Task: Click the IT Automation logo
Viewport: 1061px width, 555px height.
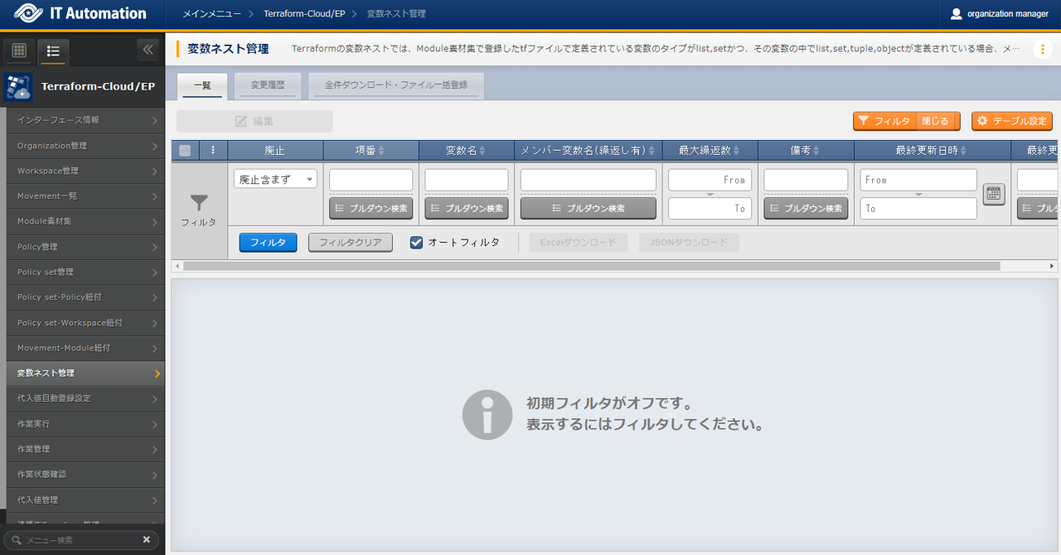Action: [x=80, y=13]
